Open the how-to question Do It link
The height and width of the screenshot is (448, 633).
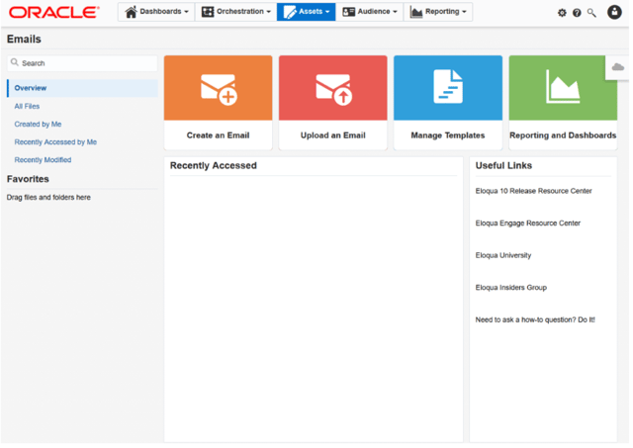535,319
